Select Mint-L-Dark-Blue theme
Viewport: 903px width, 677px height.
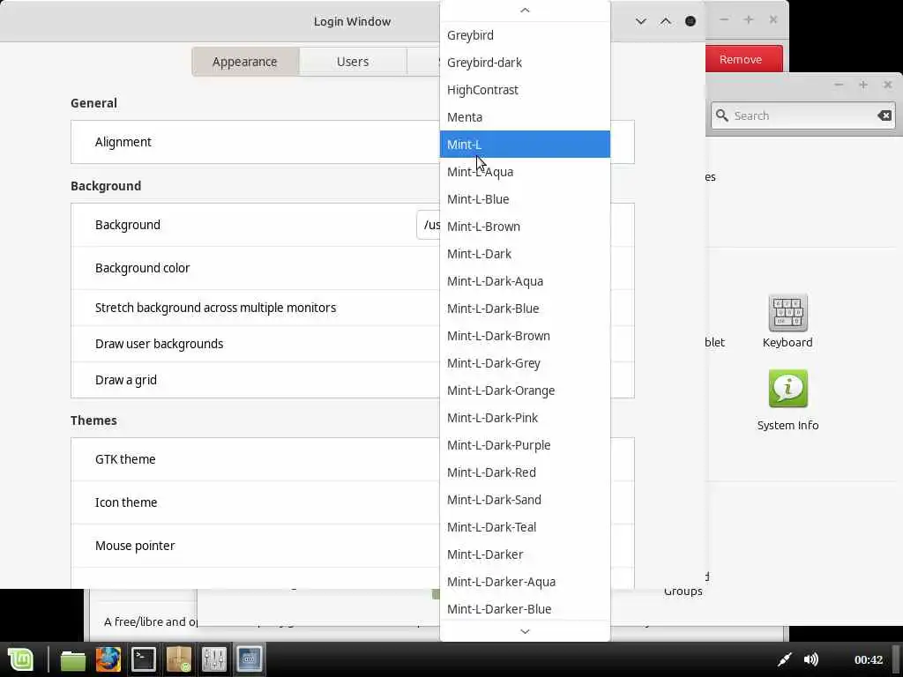point(525,309)
